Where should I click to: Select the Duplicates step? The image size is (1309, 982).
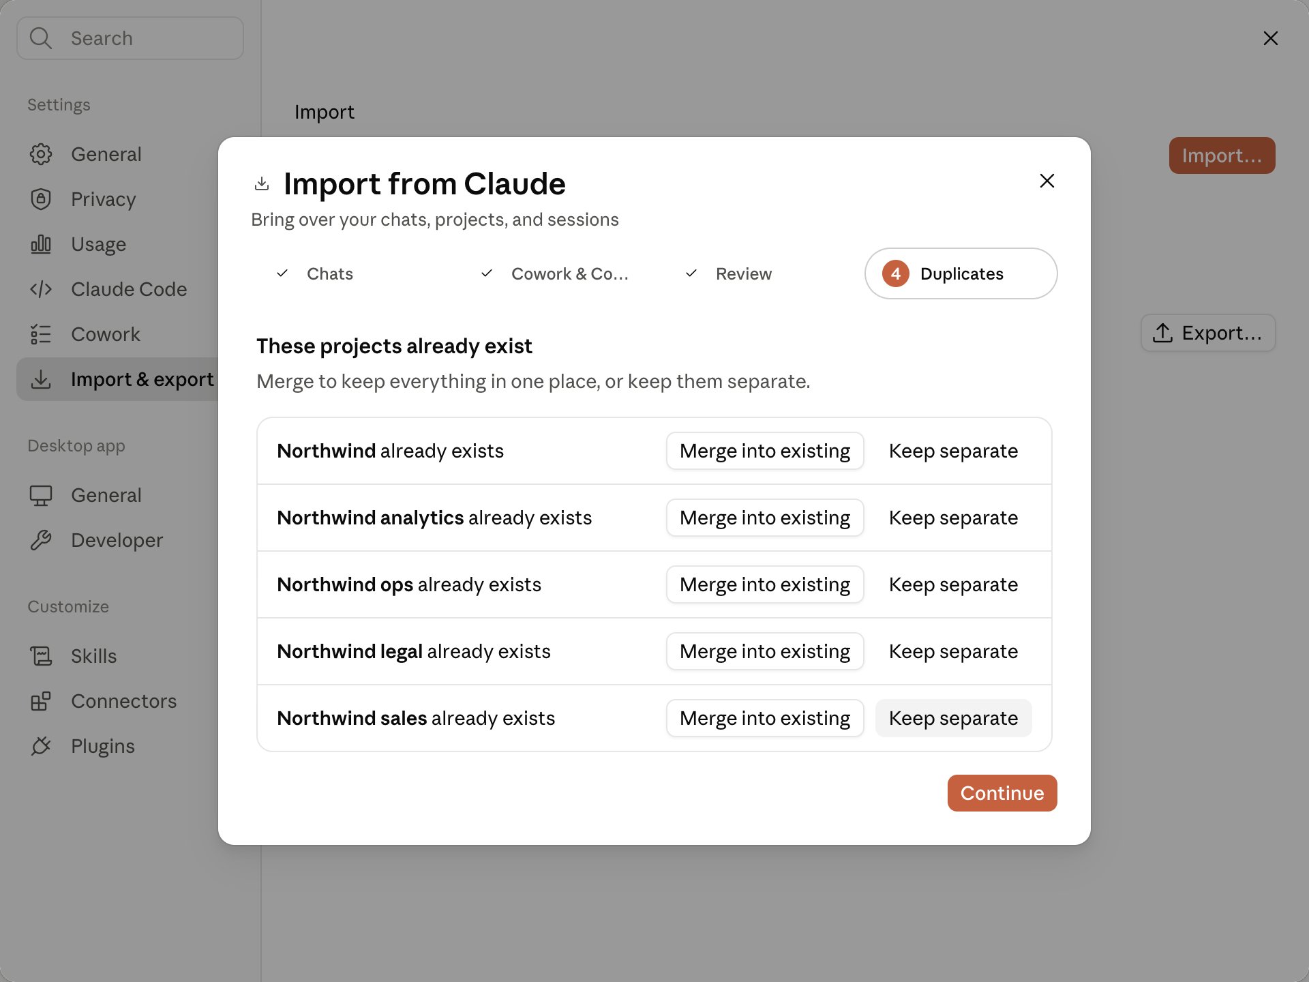pyautogui.click(x=961, y=273)
